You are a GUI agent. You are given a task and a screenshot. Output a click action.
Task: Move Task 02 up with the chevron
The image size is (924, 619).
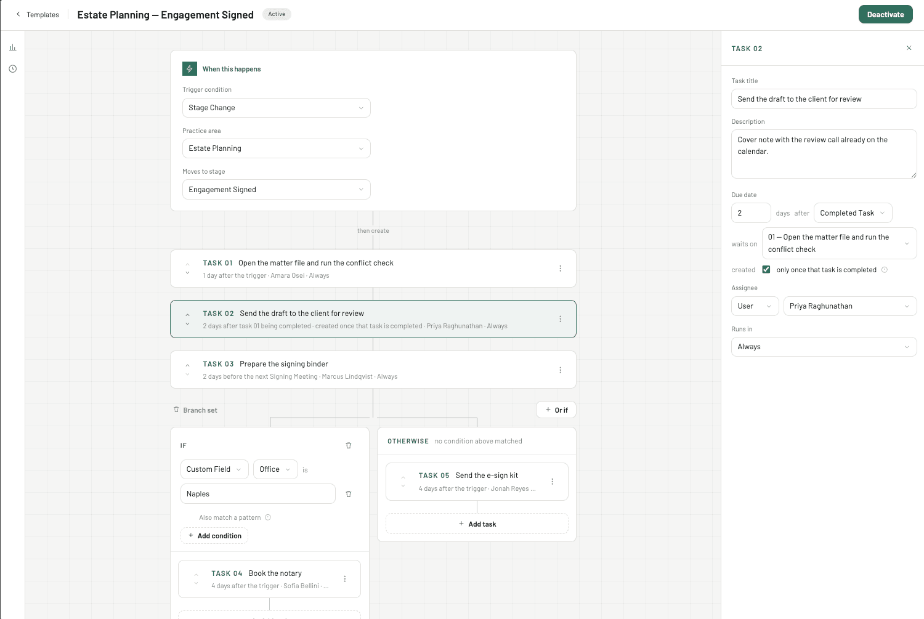click(187, 315)
